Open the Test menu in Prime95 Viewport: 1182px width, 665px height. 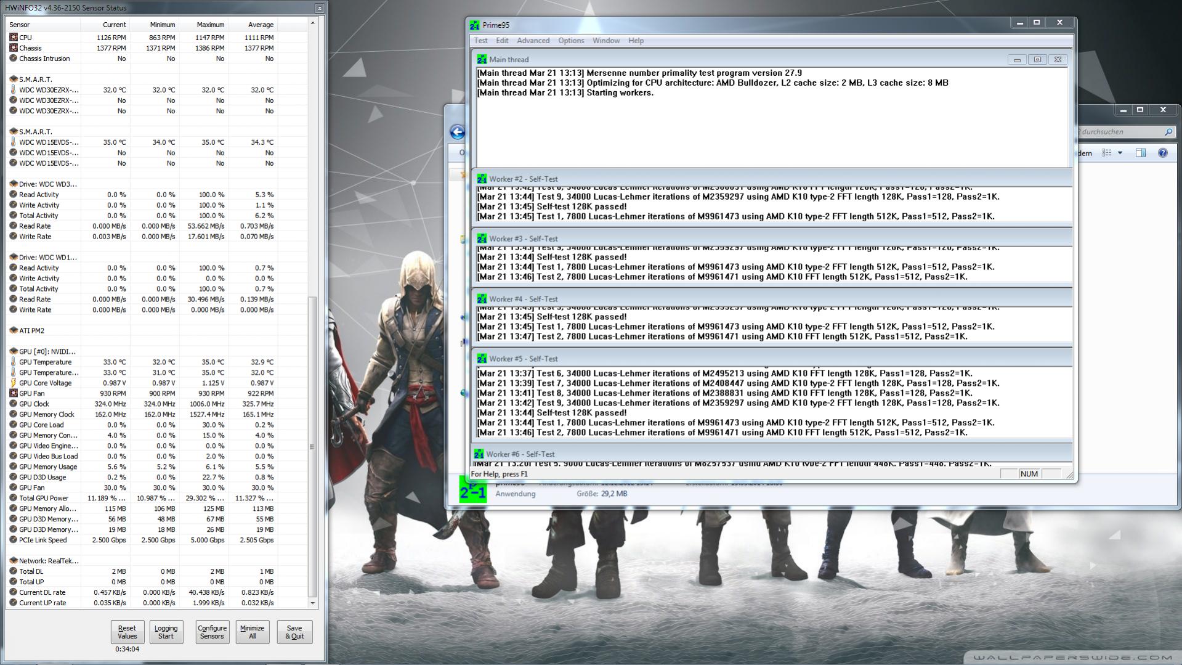(x=480, y=41)
